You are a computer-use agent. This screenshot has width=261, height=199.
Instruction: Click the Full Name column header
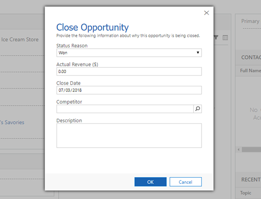250,70
